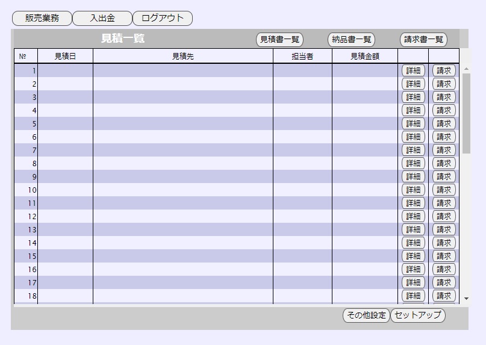Open 詳細 for row 4
This screenshot has height=345, width=486.
[x=413, y=110]
